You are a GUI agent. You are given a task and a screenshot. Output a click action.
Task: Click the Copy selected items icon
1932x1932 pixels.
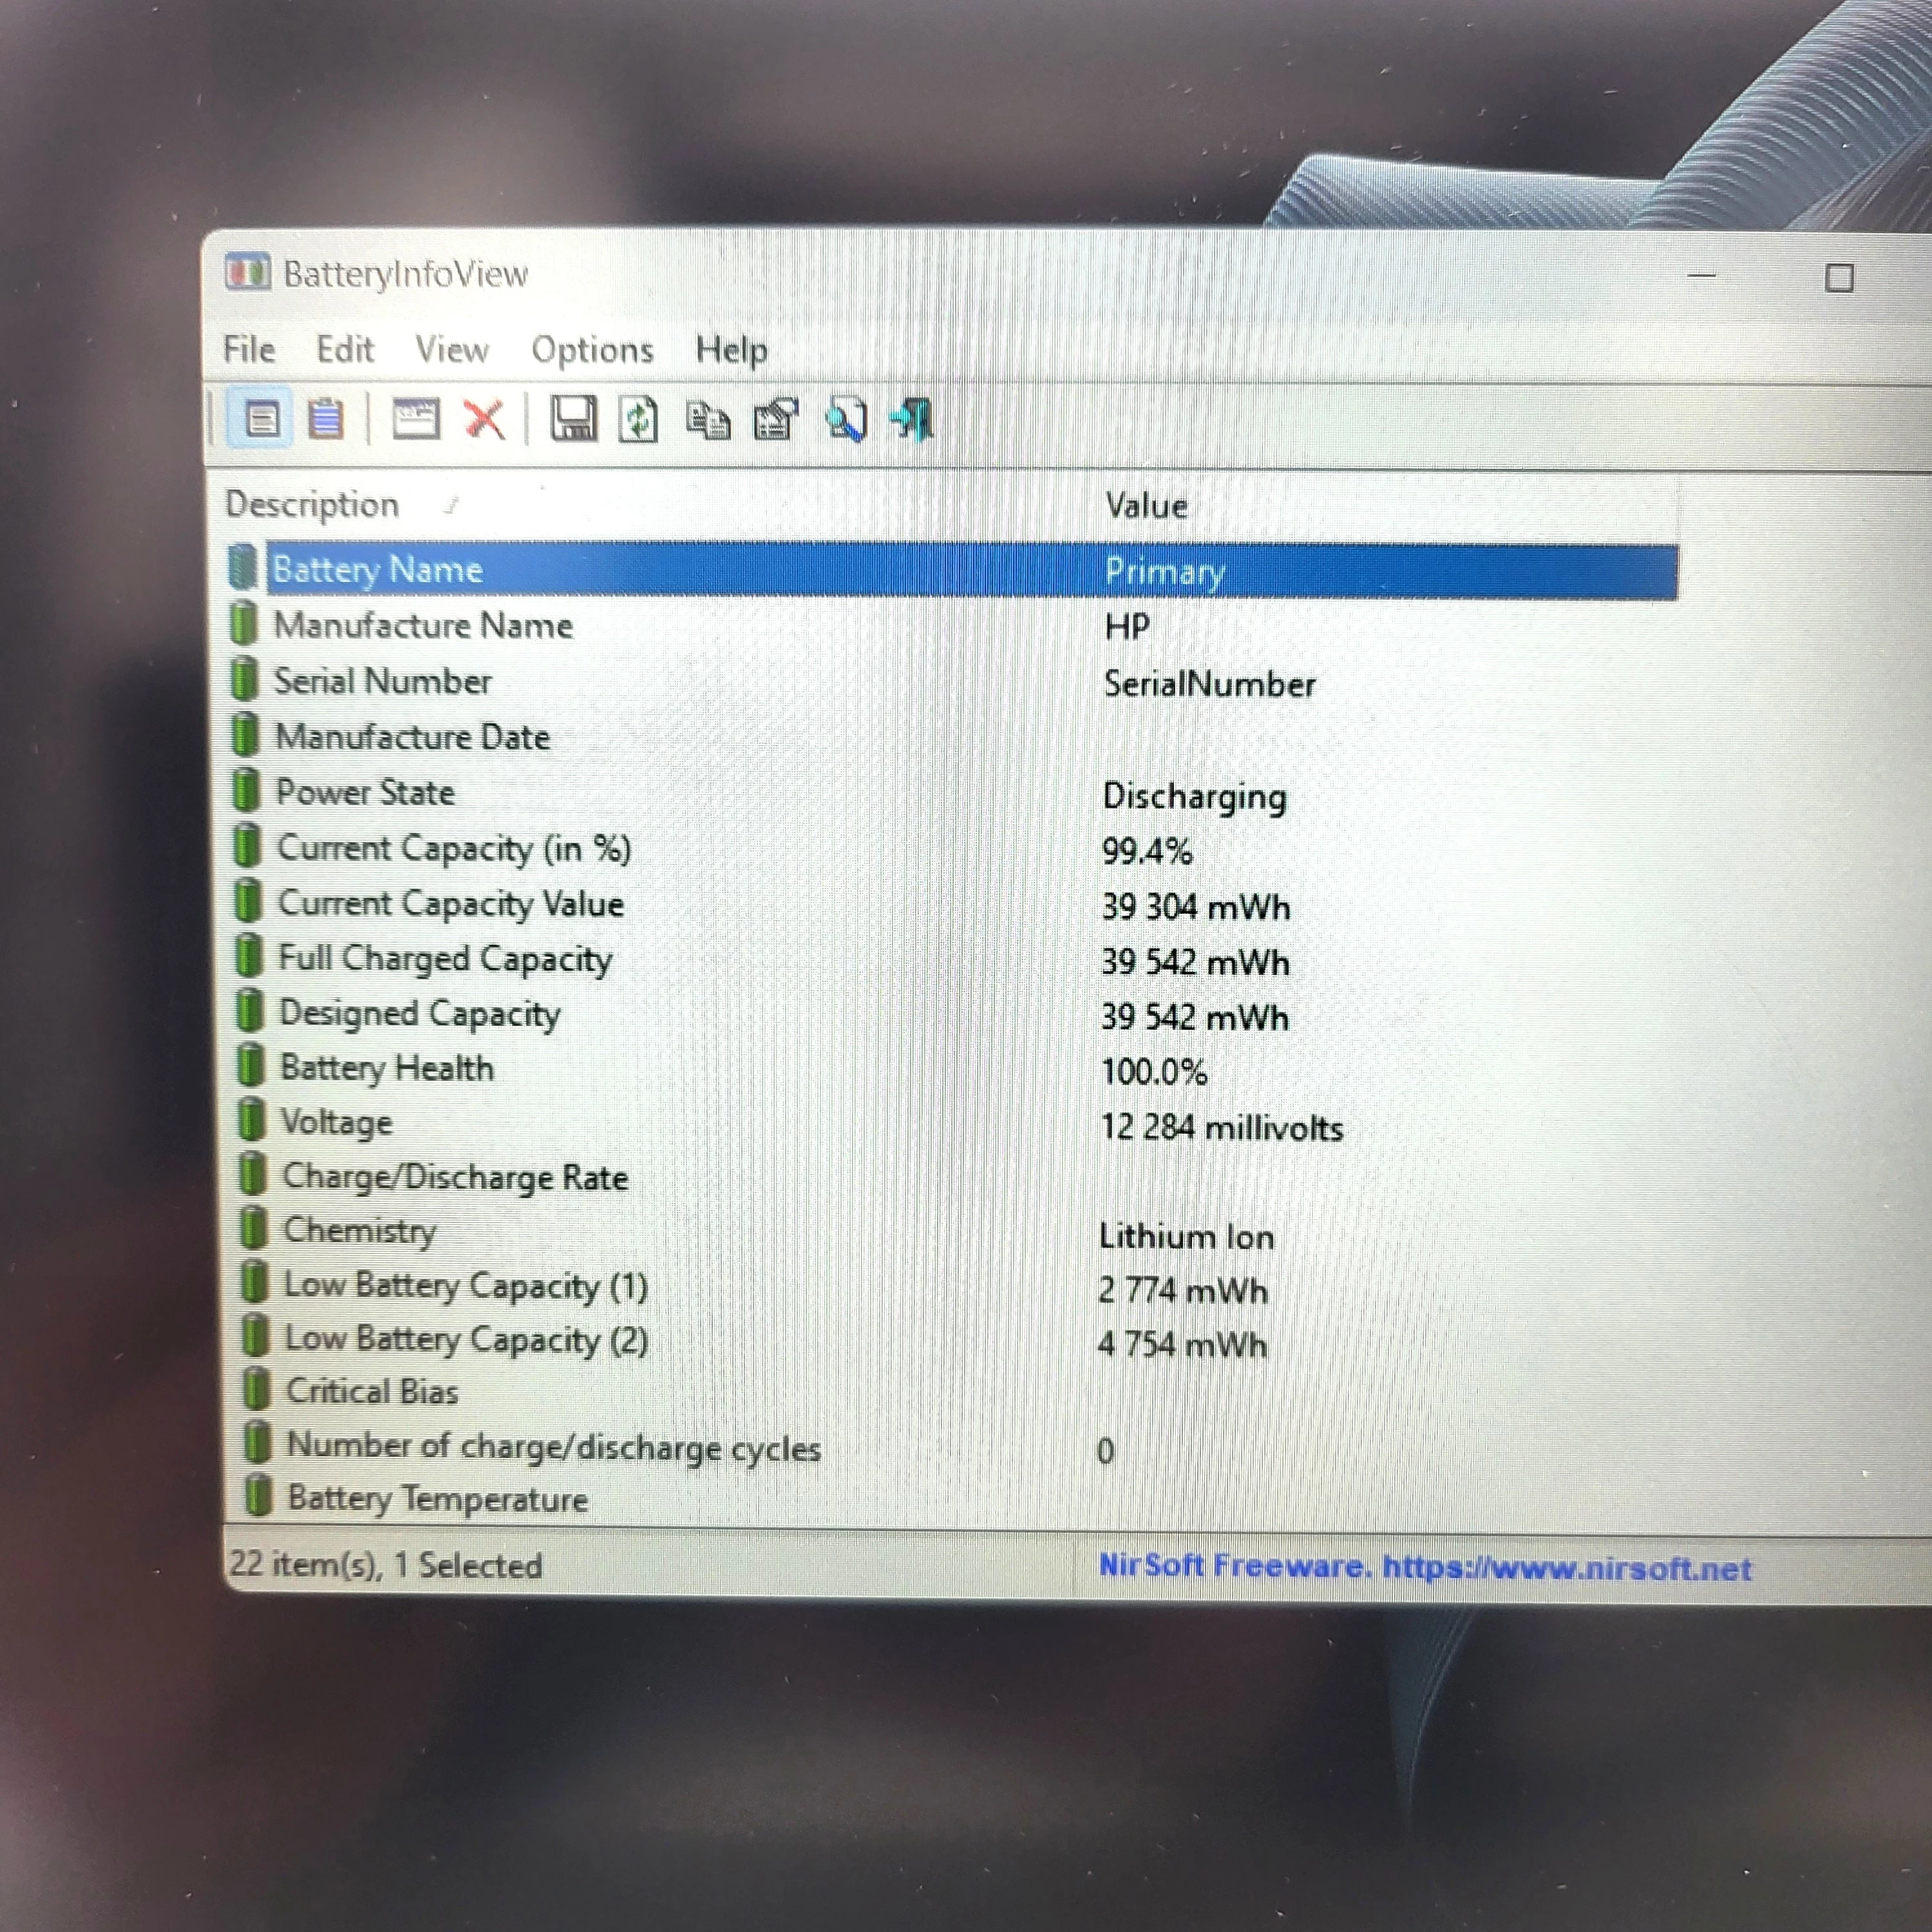(x=707, y=420)
